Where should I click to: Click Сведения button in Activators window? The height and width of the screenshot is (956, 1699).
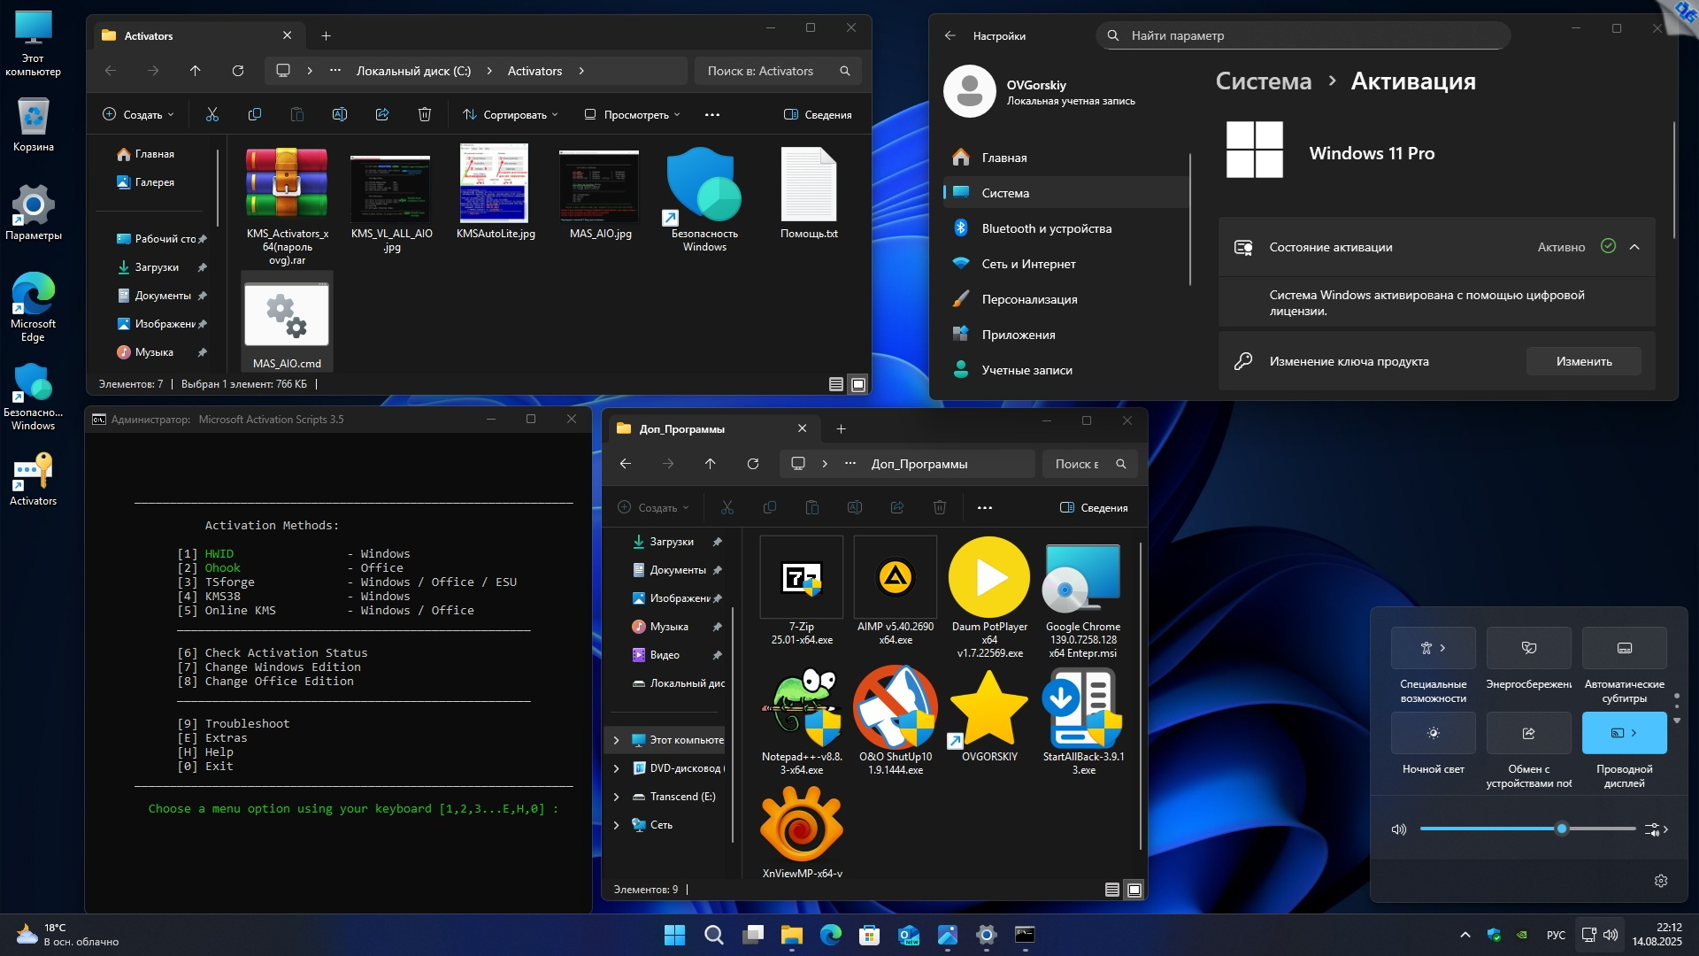pyautogui.click(x=819, y=114)
